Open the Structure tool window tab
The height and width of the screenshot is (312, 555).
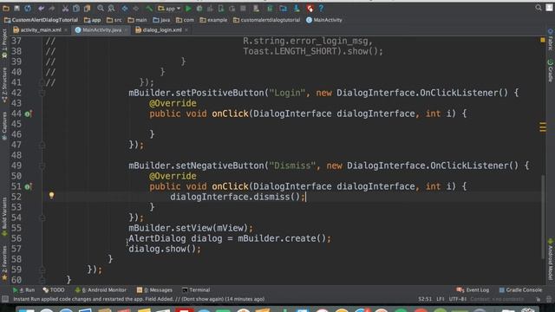click(x=4, y=85)
